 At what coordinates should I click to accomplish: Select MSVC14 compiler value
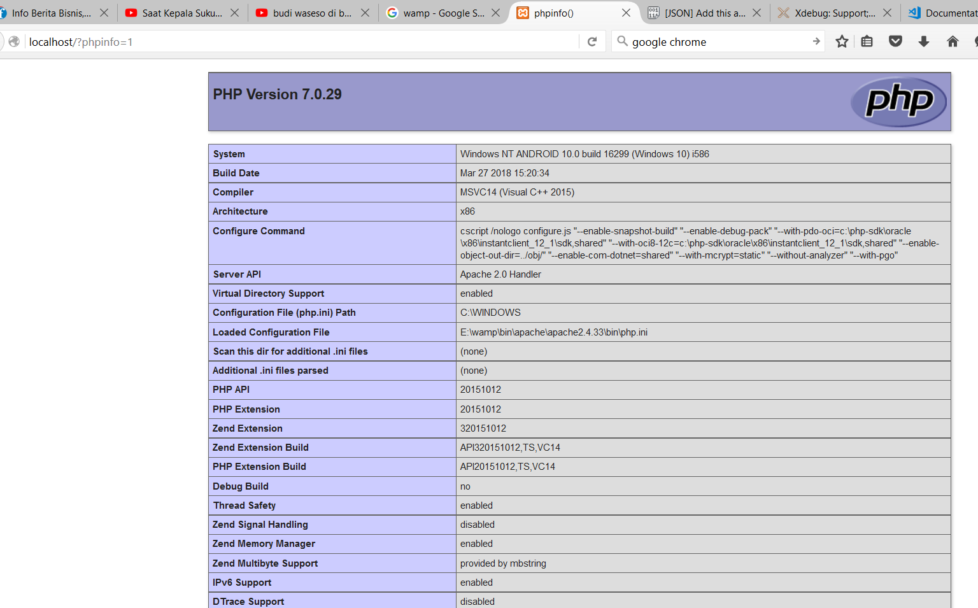[x=517, y=192]
